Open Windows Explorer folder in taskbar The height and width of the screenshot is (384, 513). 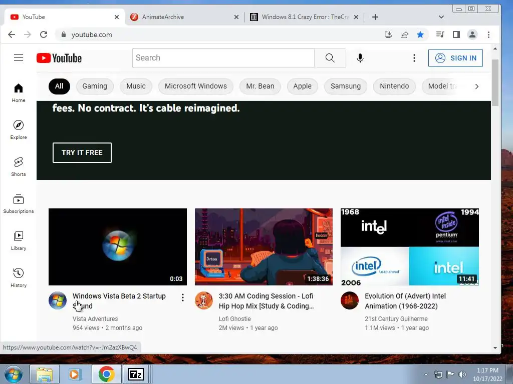[x=45, y=374]
